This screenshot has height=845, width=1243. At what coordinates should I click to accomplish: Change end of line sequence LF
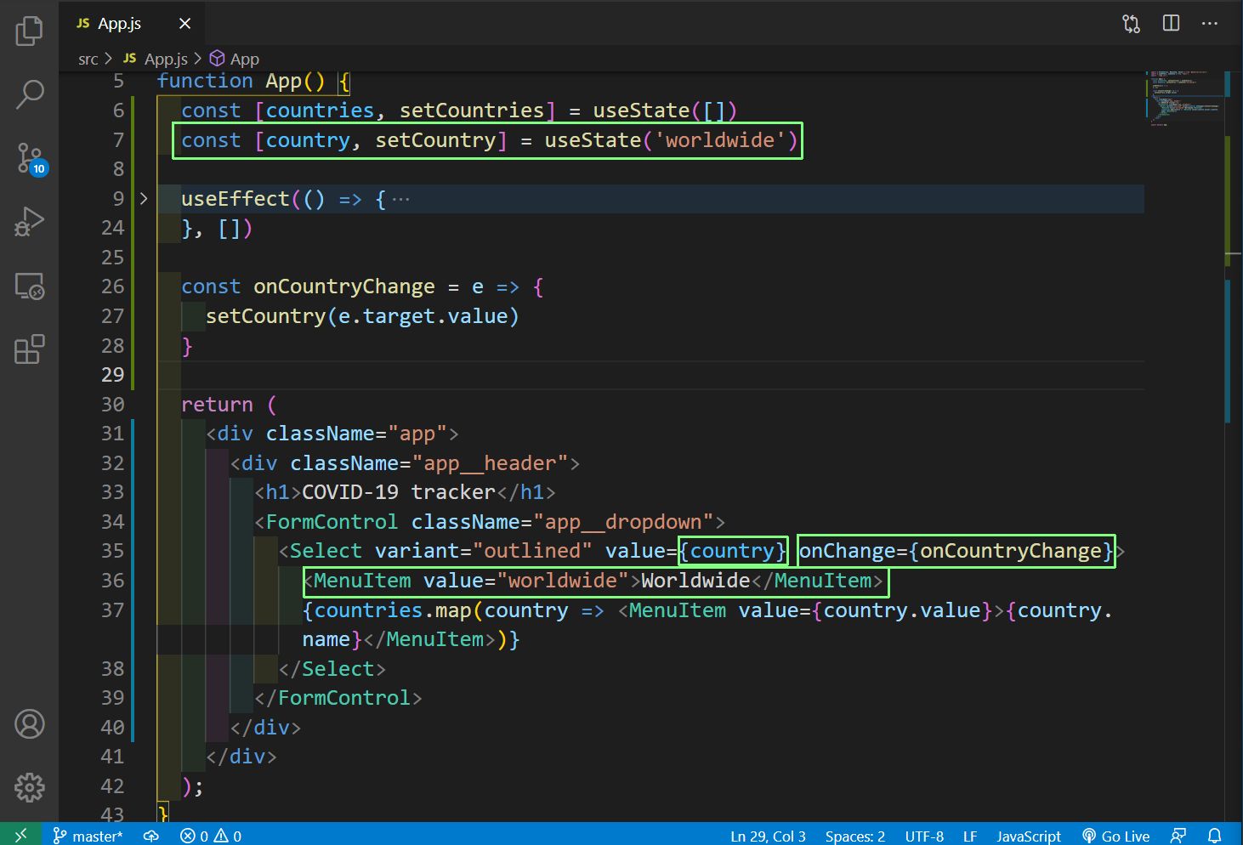pyautogui.click(x=970, y=836)
